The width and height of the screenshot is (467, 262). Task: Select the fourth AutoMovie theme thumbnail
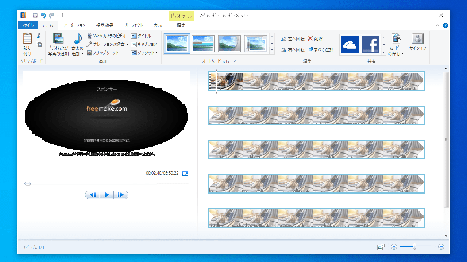[x=256, y=44]
